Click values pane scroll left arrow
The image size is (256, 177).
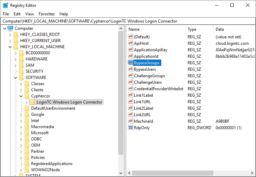pos(129,173)
